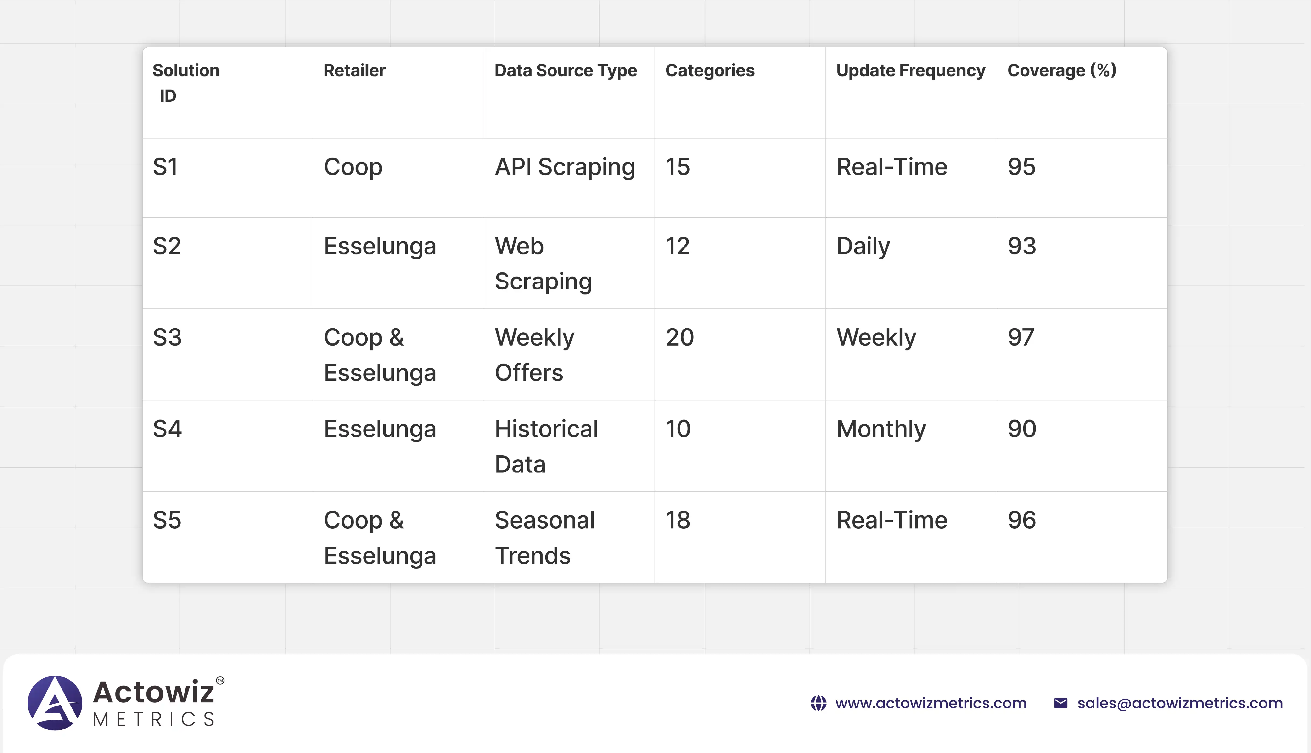Select the Solution ID column header
Image resolution: width=1311 pixels, height=753 pixels.
[x=186, y=83]
